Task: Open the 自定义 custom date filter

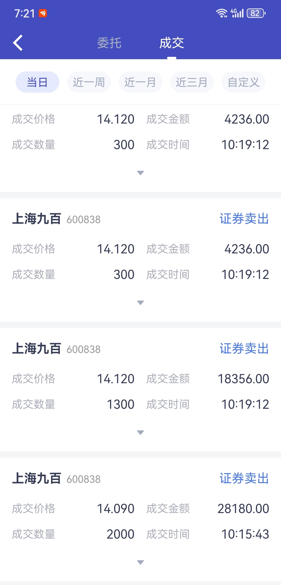Action: click(243, 82)
